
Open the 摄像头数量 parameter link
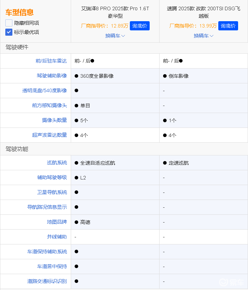[54, 120]
